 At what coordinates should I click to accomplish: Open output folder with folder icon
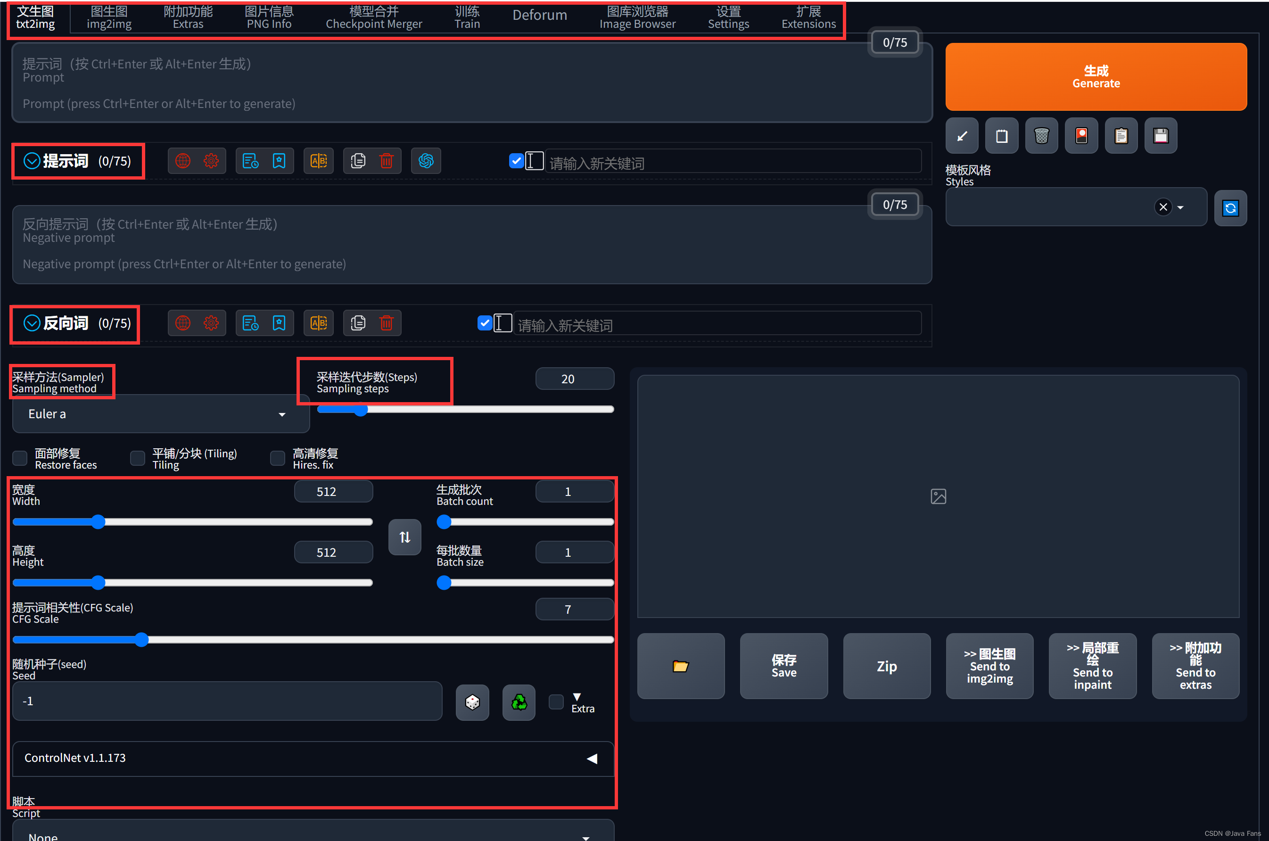681,666
